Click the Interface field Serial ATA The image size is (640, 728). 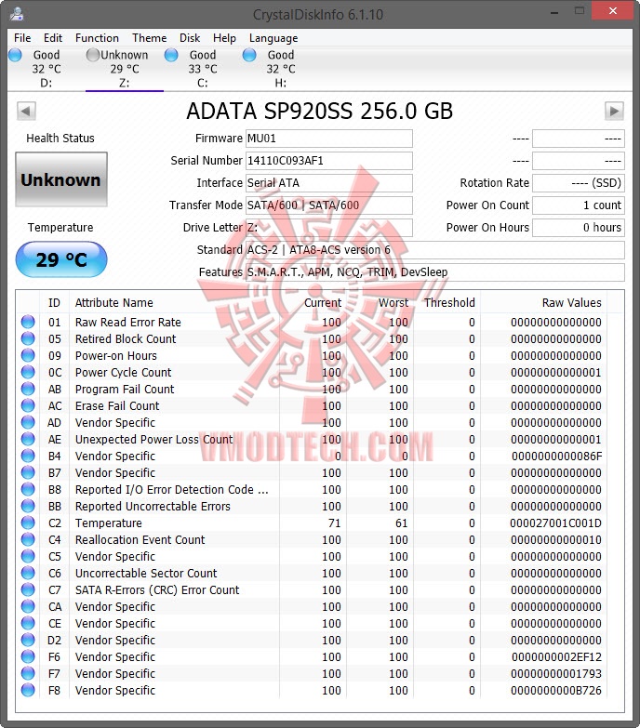click(328, 183)
